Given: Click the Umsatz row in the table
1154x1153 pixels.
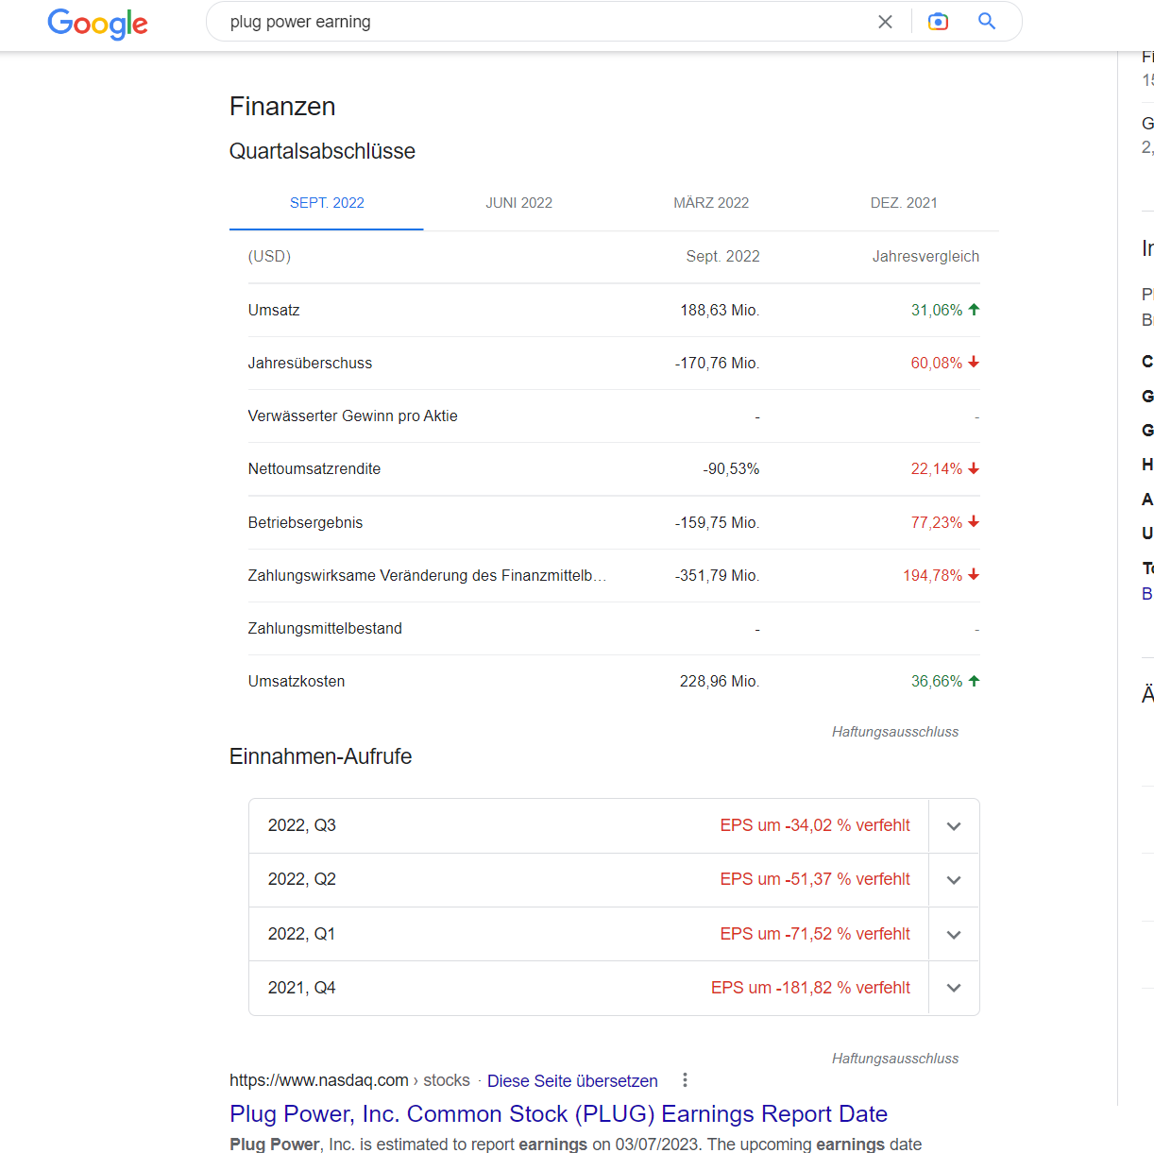Looking at the screenshot, I should point(613,311).
